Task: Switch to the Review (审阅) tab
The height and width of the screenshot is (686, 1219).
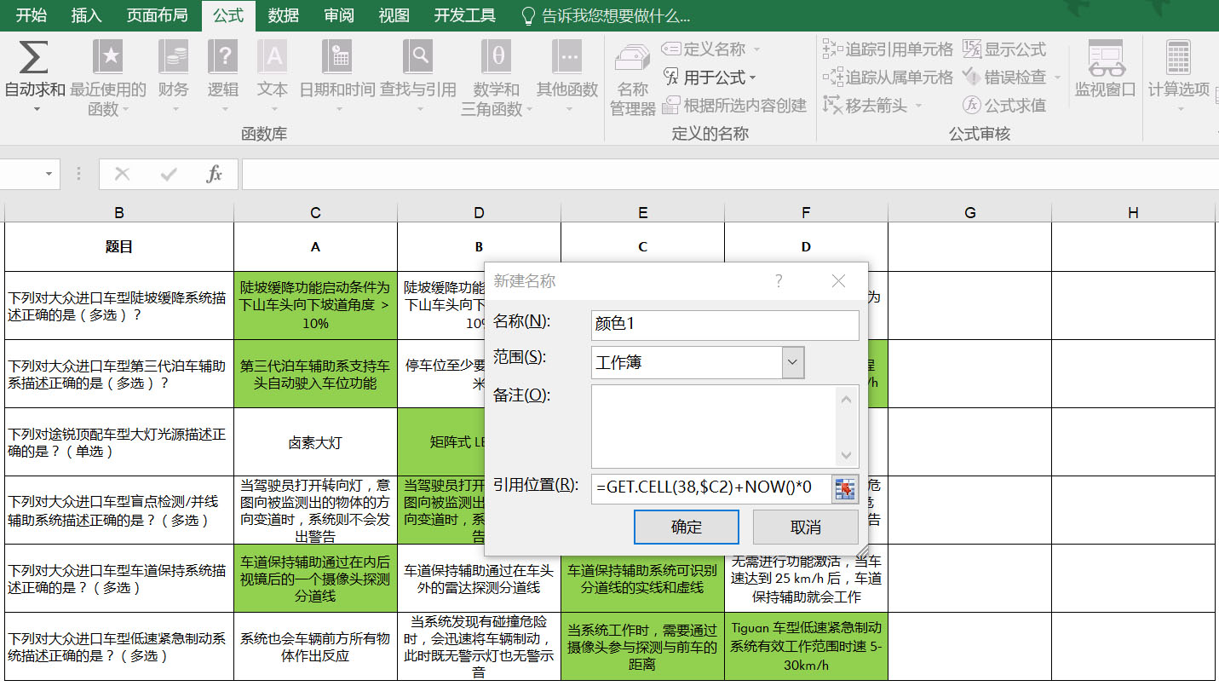Action: coord(339,15)
